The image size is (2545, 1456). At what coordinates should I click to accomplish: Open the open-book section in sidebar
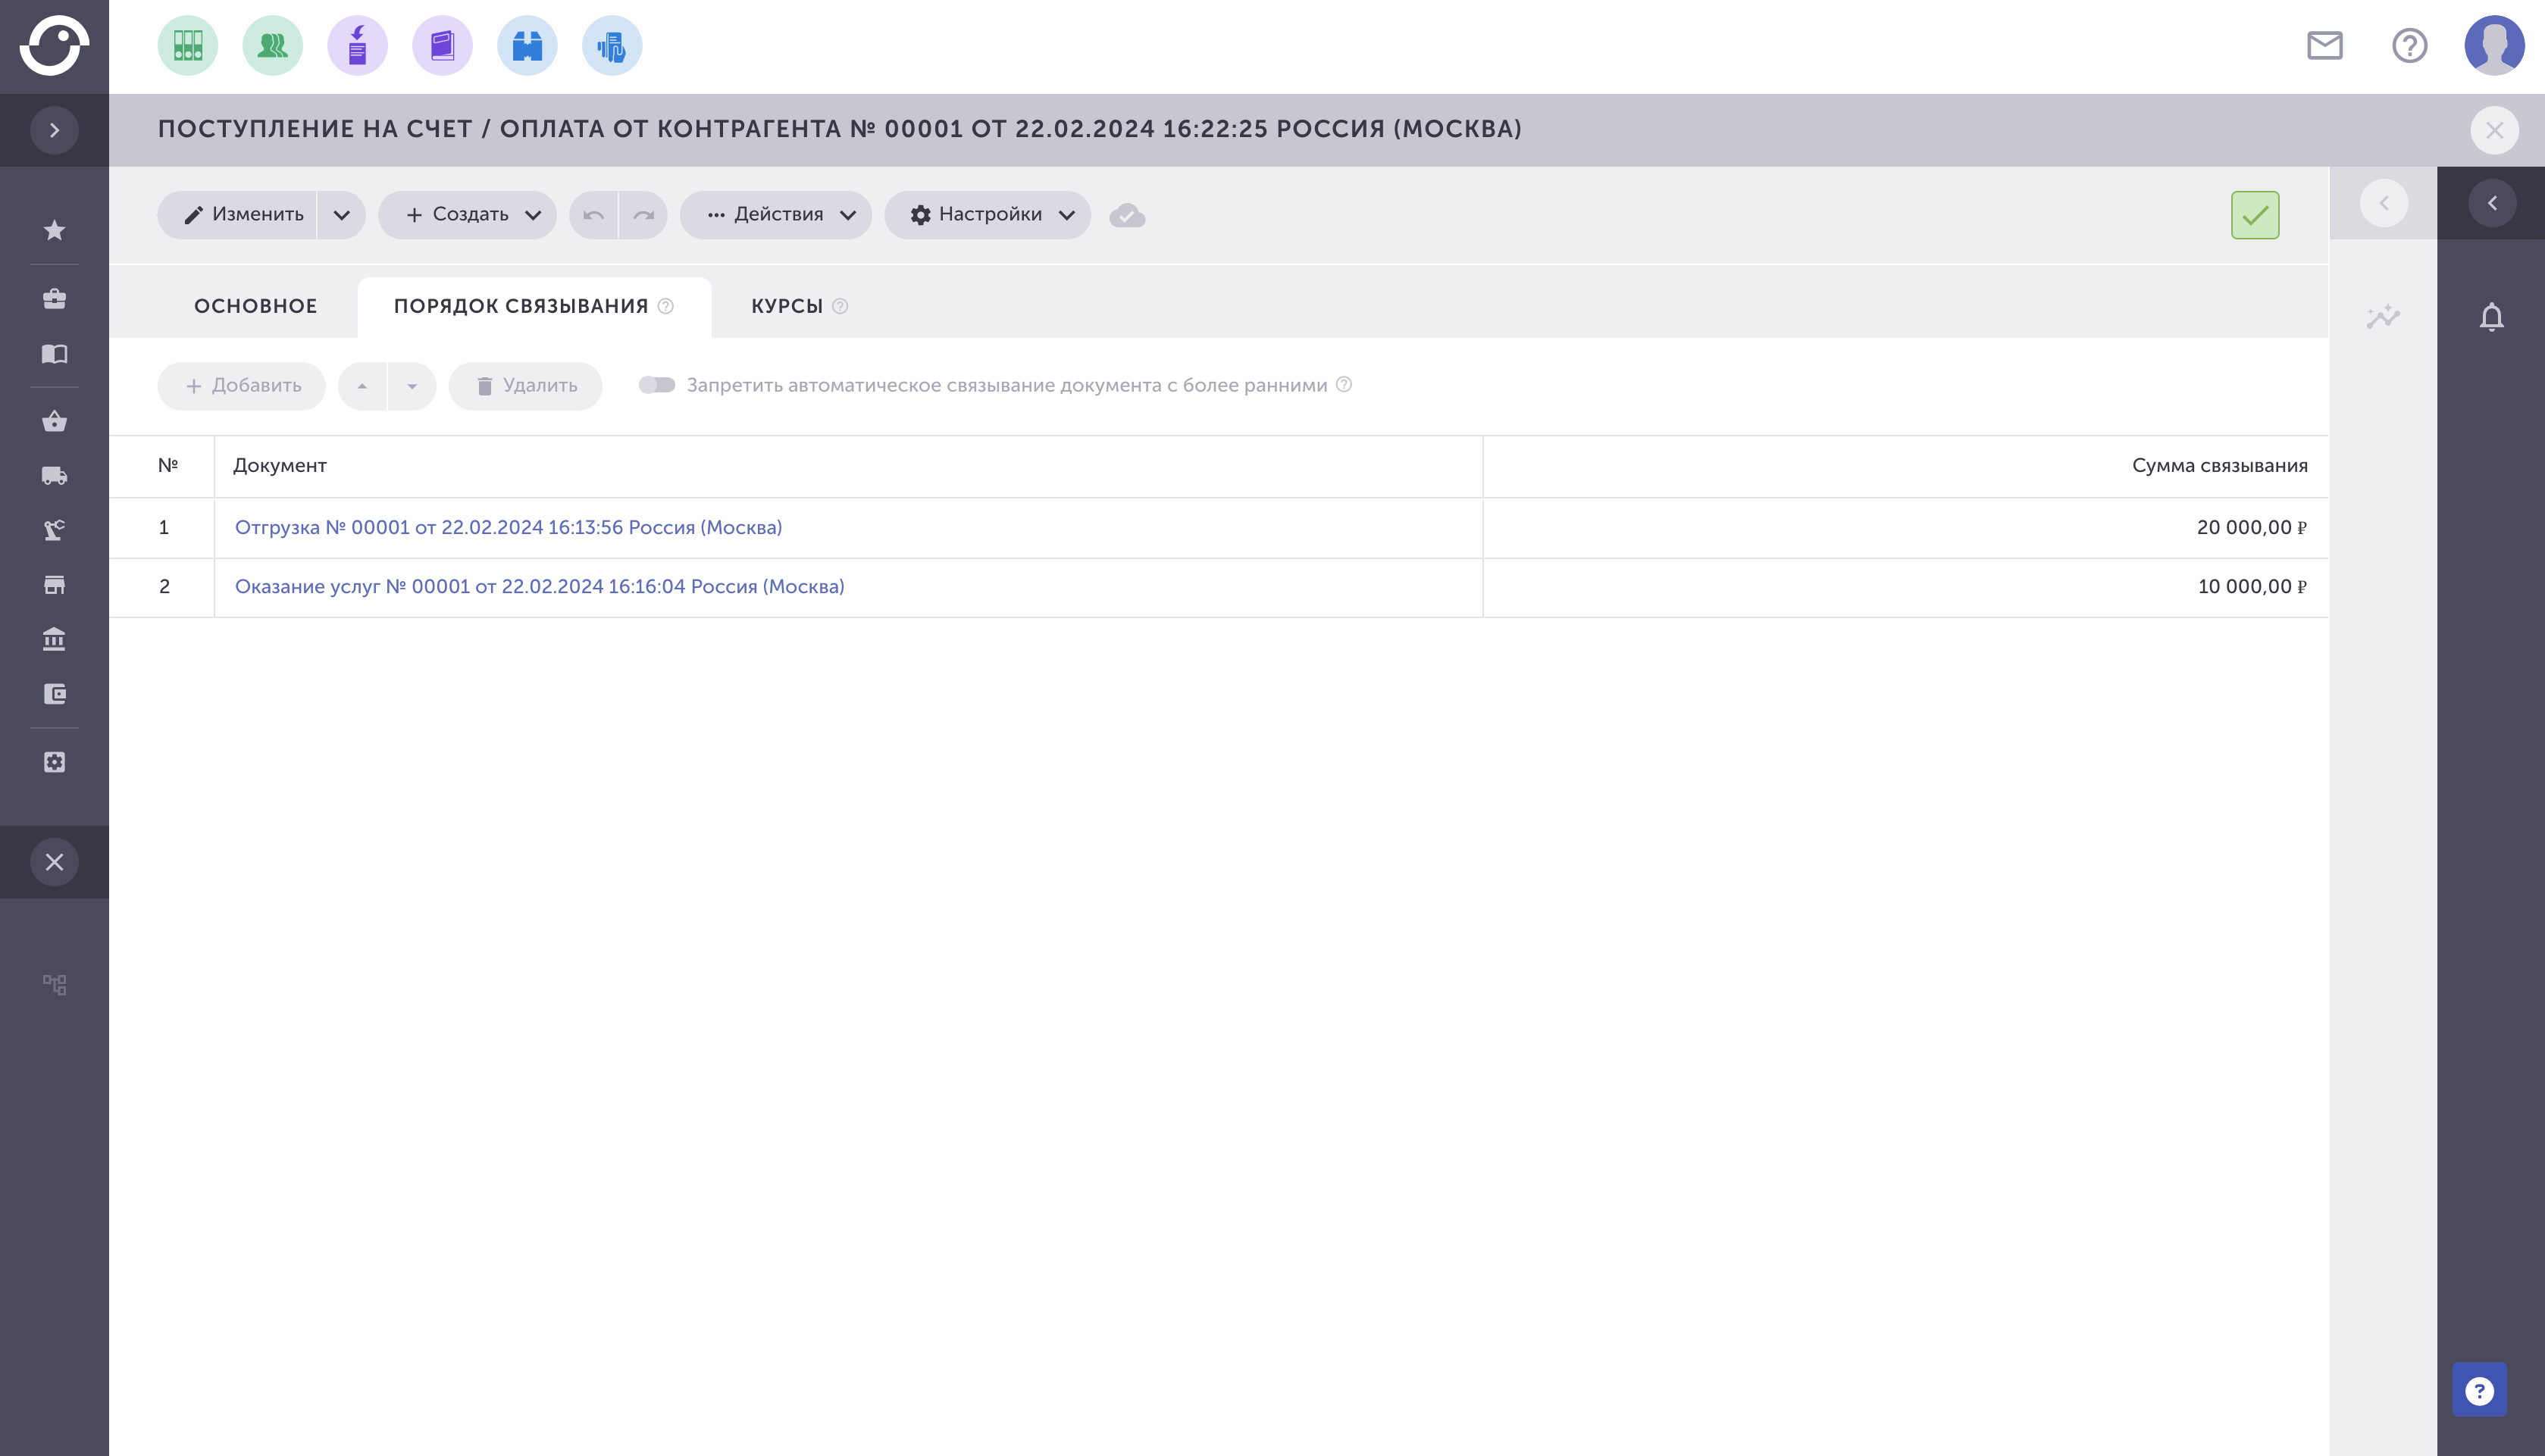pyautogui.click(x=54, y=353)
